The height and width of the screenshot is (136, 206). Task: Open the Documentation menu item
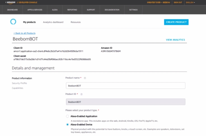tap(112, 10)
